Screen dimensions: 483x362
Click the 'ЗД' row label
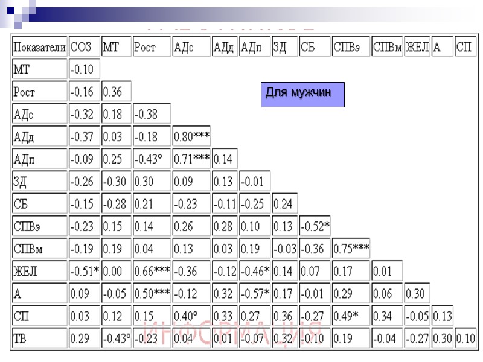pos(39,182)
